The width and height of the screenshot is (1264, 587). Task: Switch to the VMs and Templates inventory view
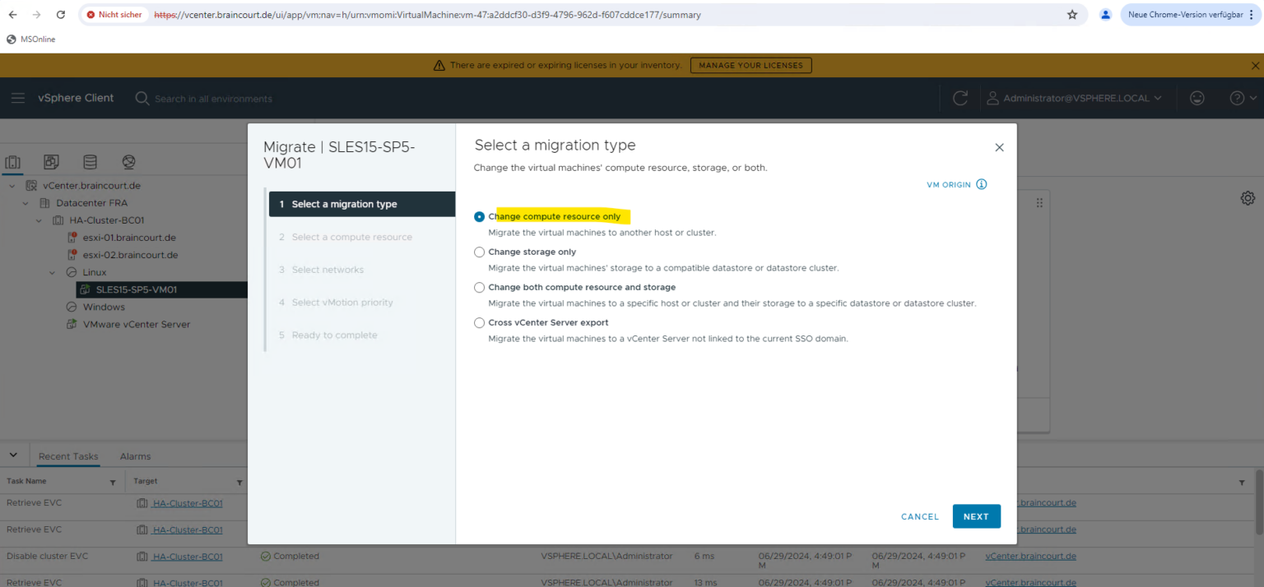(x=51, y=162)
